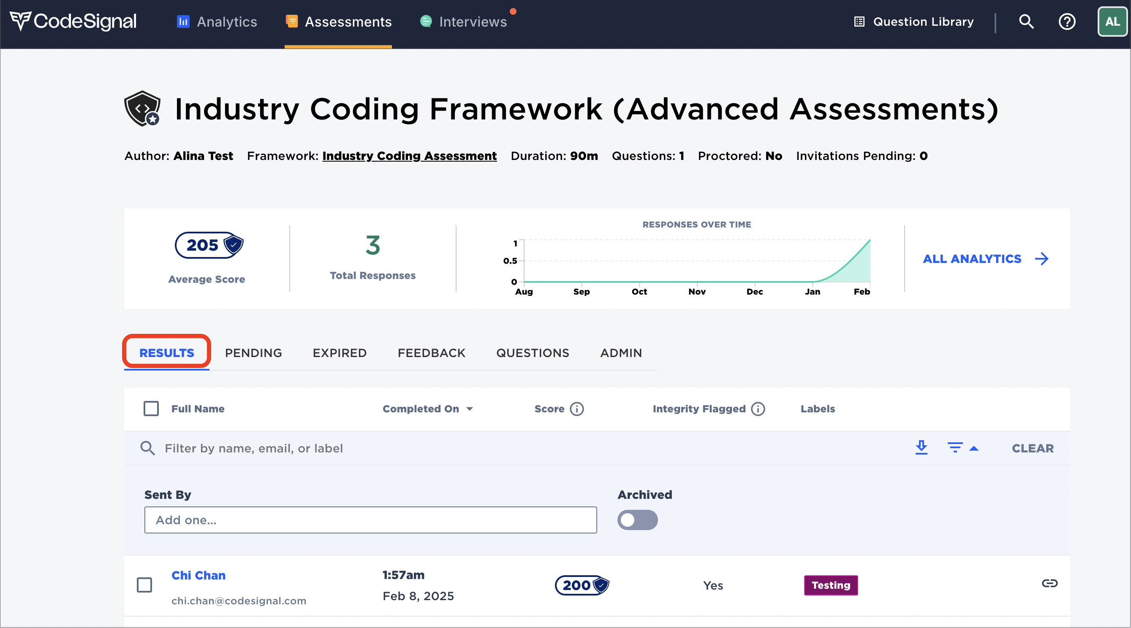Click the Testing label tag
Viewport: 1131px width, 628px height.
tap(831, 585)
